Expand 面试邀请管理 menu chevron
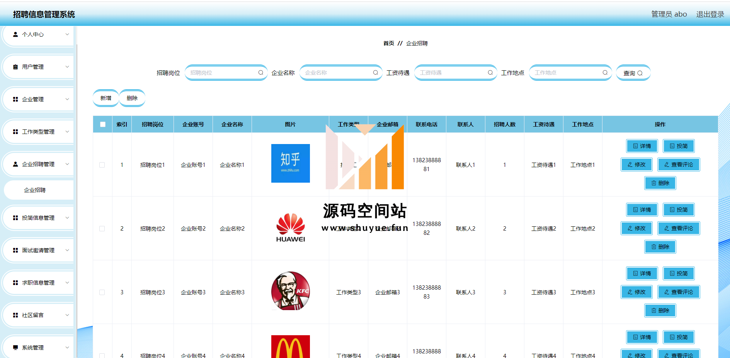The width and height of the screenshot is (730, 358). 67,250
